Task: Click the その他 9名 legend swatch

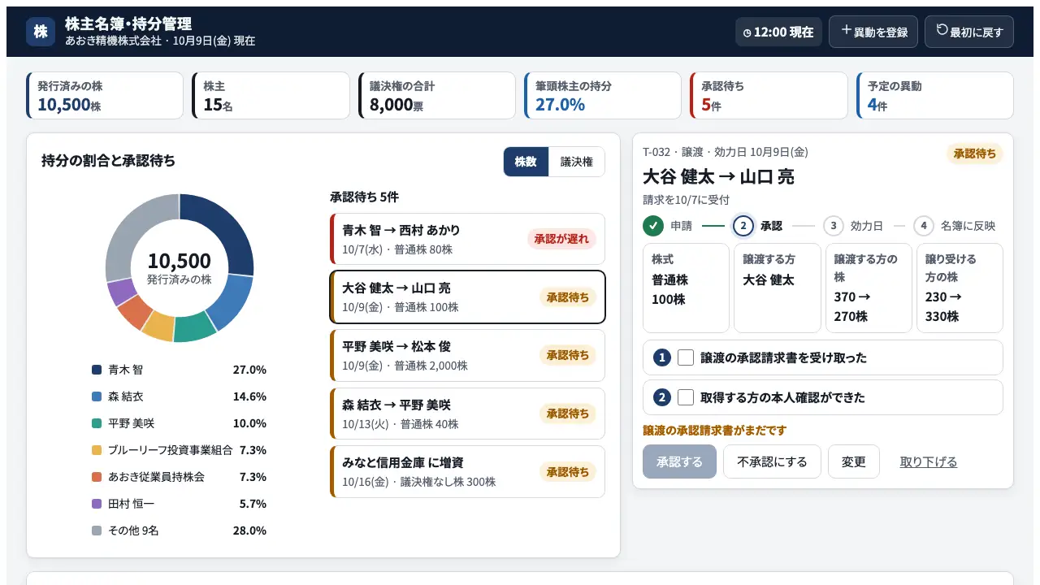Action: pyautogui.click(x=97, y=531)
